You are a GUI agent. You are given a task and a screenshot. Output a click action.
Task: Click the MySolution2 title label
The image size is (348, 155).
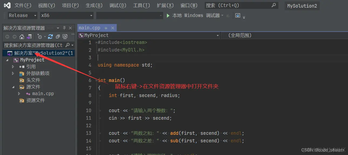pyautogui.click(x=302, y=6)
